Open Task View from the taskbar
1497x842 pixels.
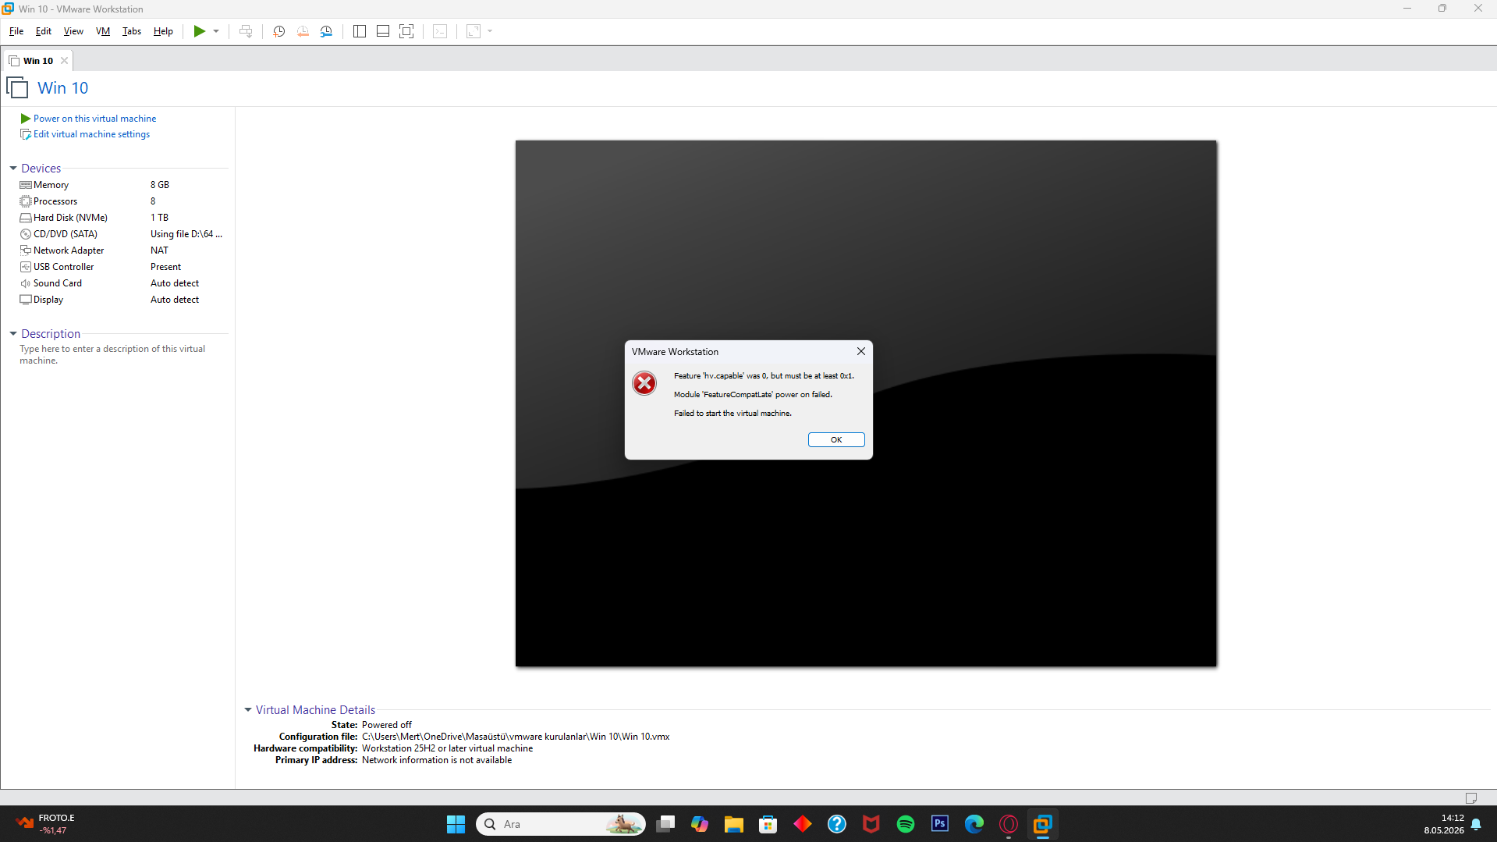coord(665,824)
